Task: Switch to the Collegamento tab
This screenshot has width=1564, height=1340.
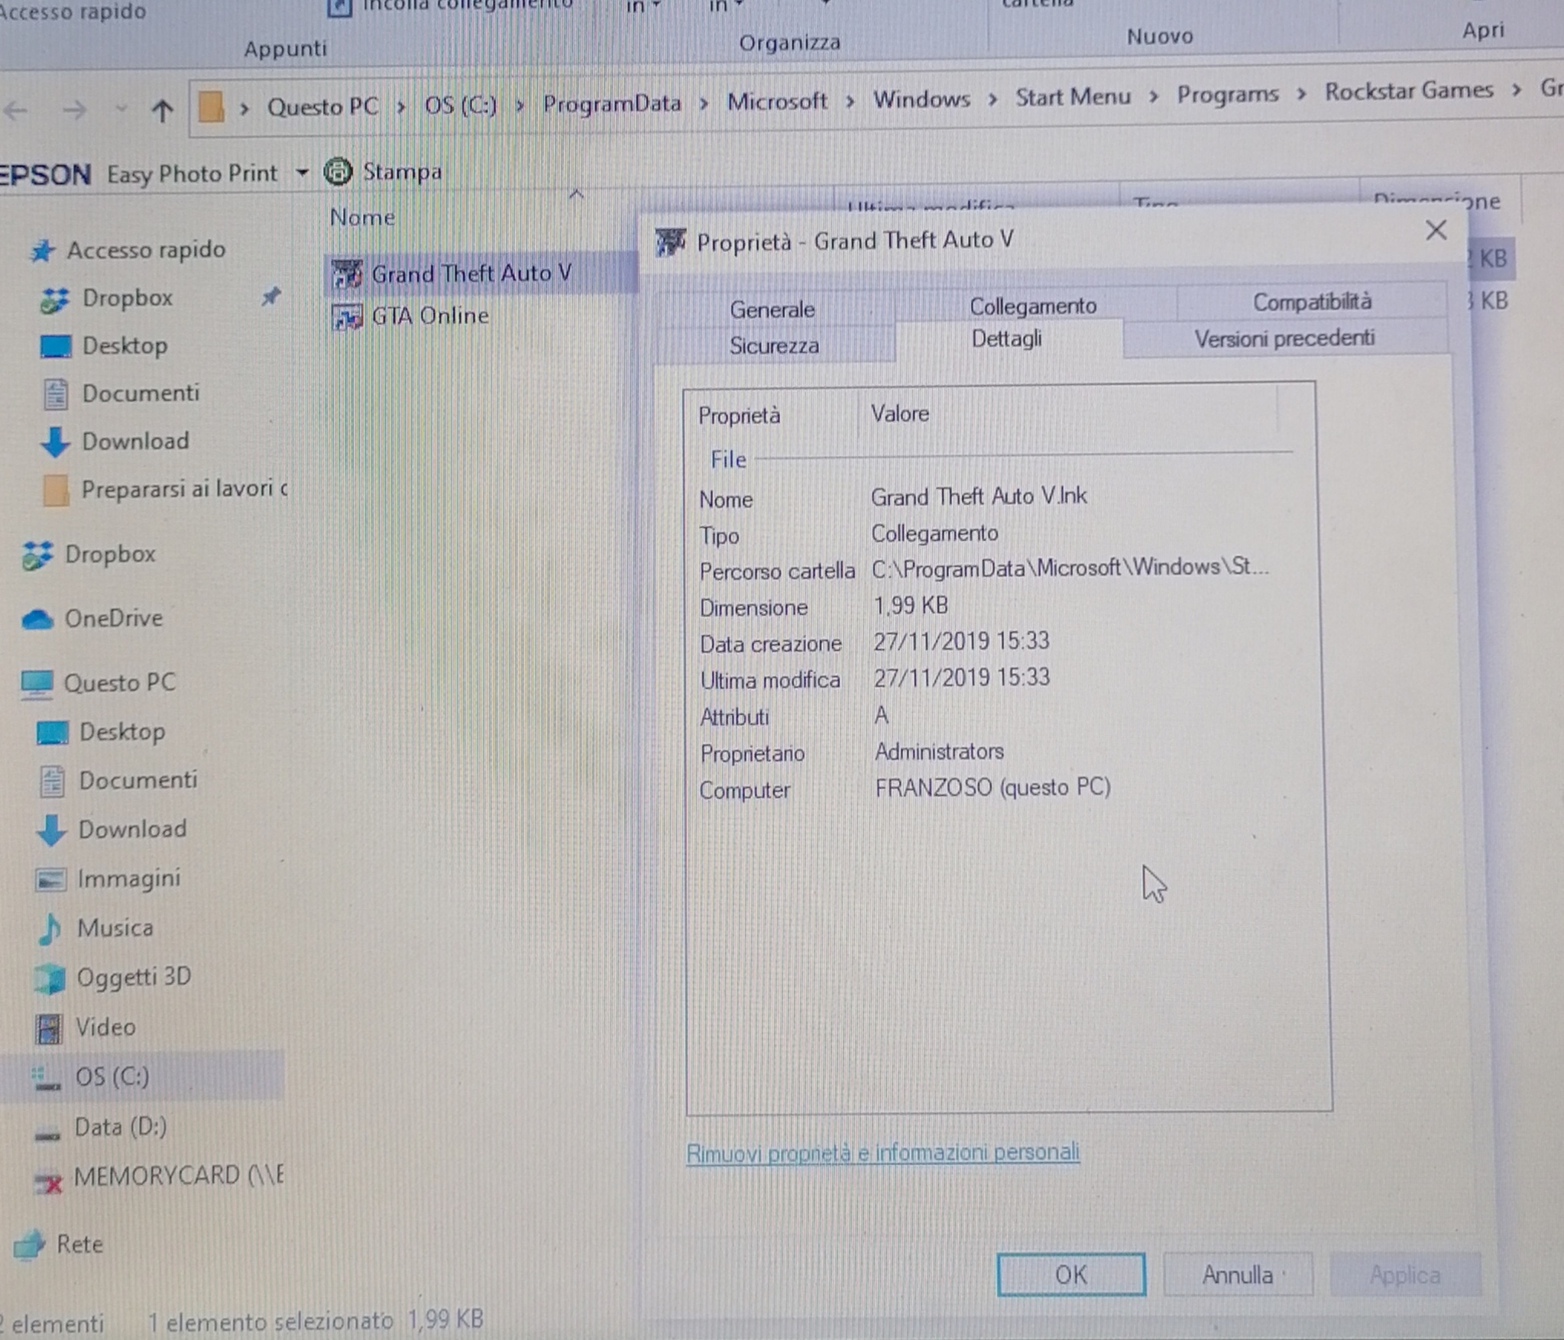Action: [1032, 306]
